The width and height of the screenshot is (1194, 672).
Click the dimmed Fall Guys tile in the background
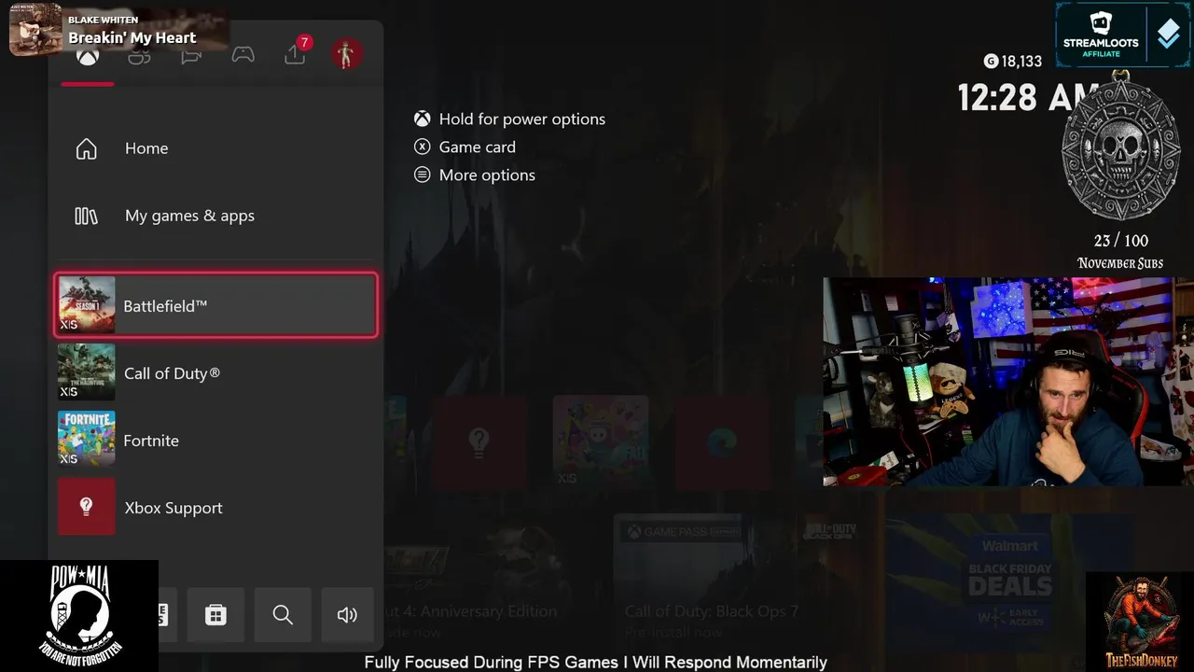coord(601,441)
